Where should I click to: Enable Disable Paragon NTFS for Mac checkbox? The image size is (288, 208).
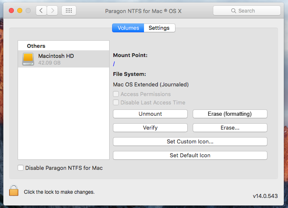tap(21, 168)
